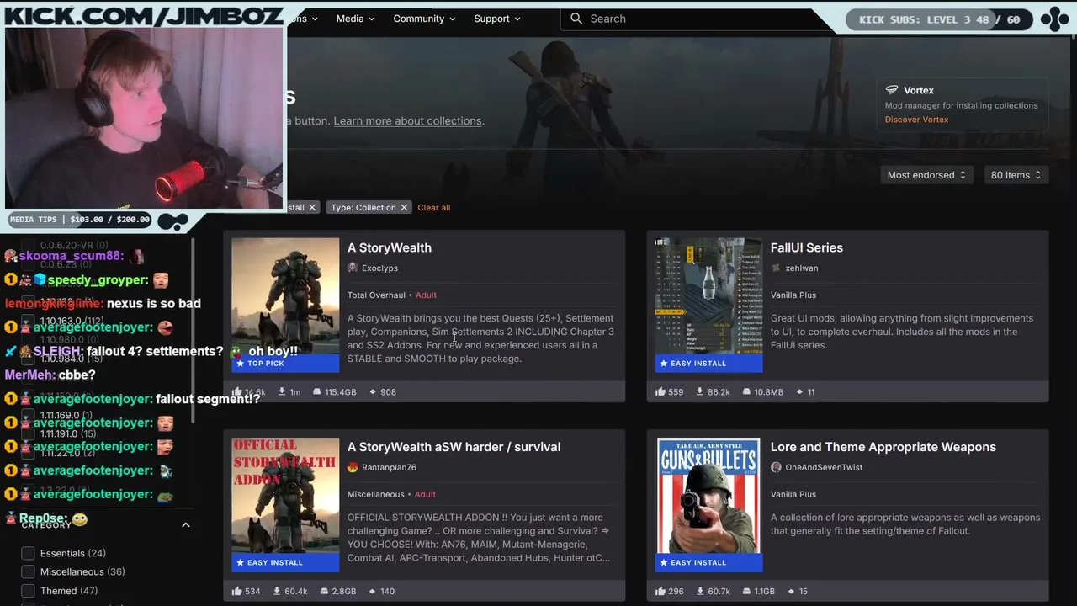Open the Official StoryWealth Addon thumbnail
Viewport: 1077px width, 606px height.
[285, 504]
